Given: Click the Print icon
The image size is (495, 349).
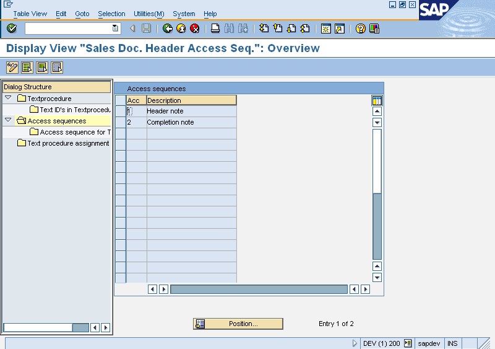Looking at the screenshot, I should (x=215, y=29).
